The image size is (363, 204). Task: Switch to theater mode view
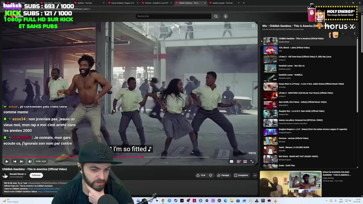(x=245, y=161)
